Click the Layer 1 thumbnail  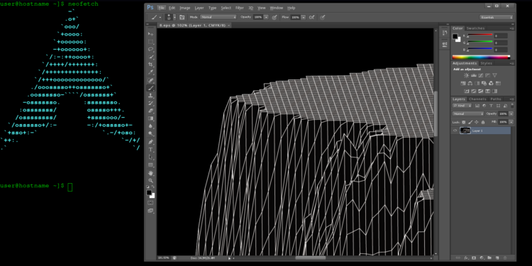coord(465,131)
